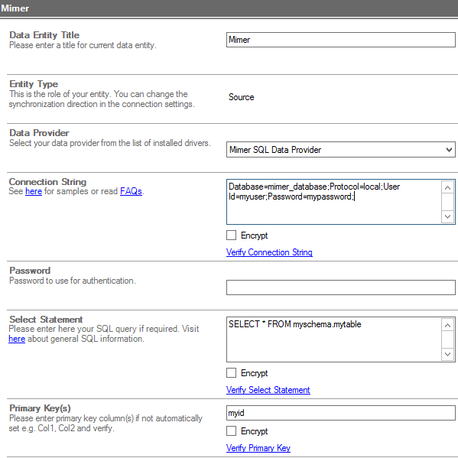Viewport: 458px width, 458px height.
Task: Click Verify Select Statement link
Action: 268,390
